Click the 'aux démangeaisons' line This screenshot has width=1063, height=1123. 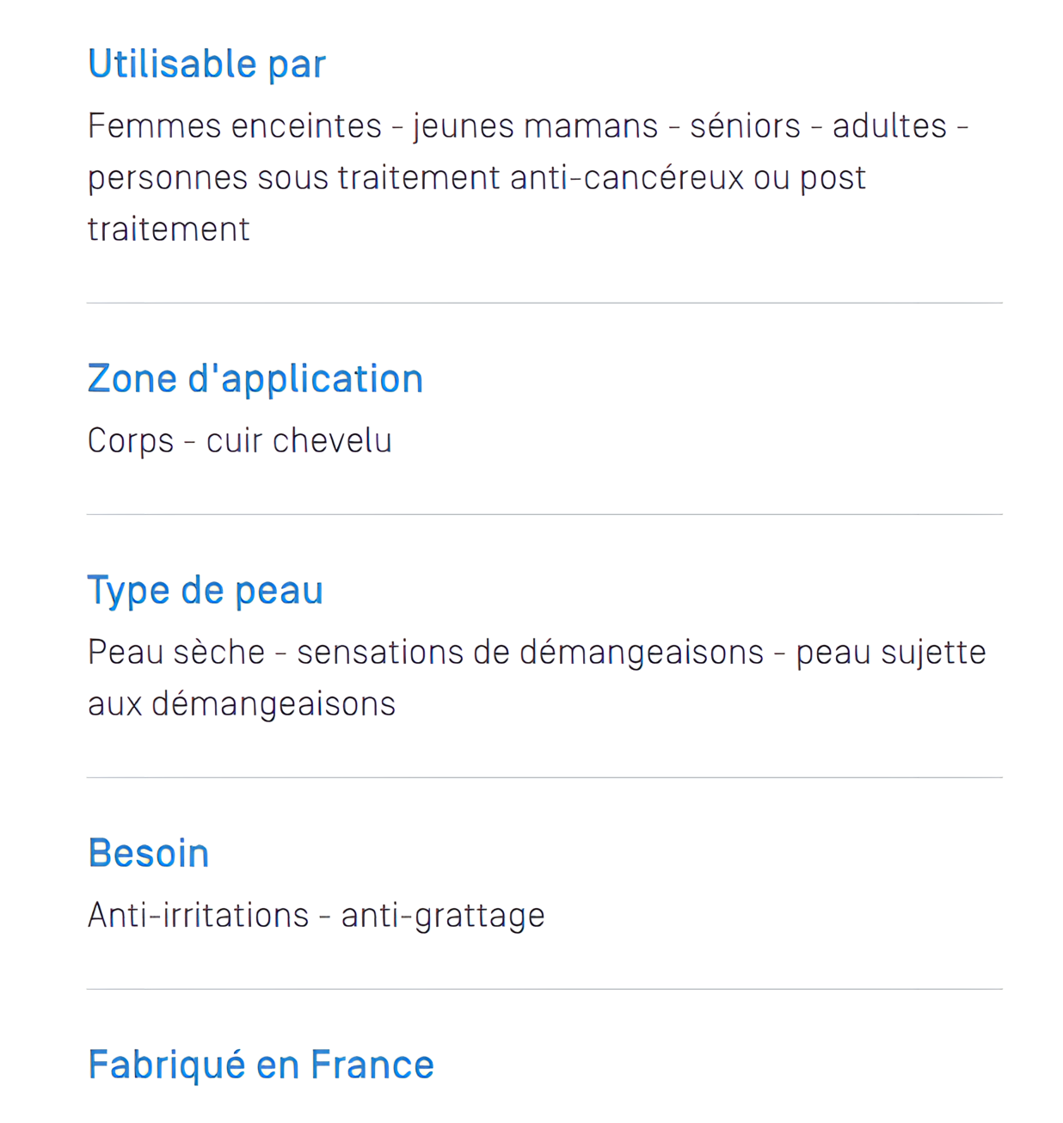point(242,704)
